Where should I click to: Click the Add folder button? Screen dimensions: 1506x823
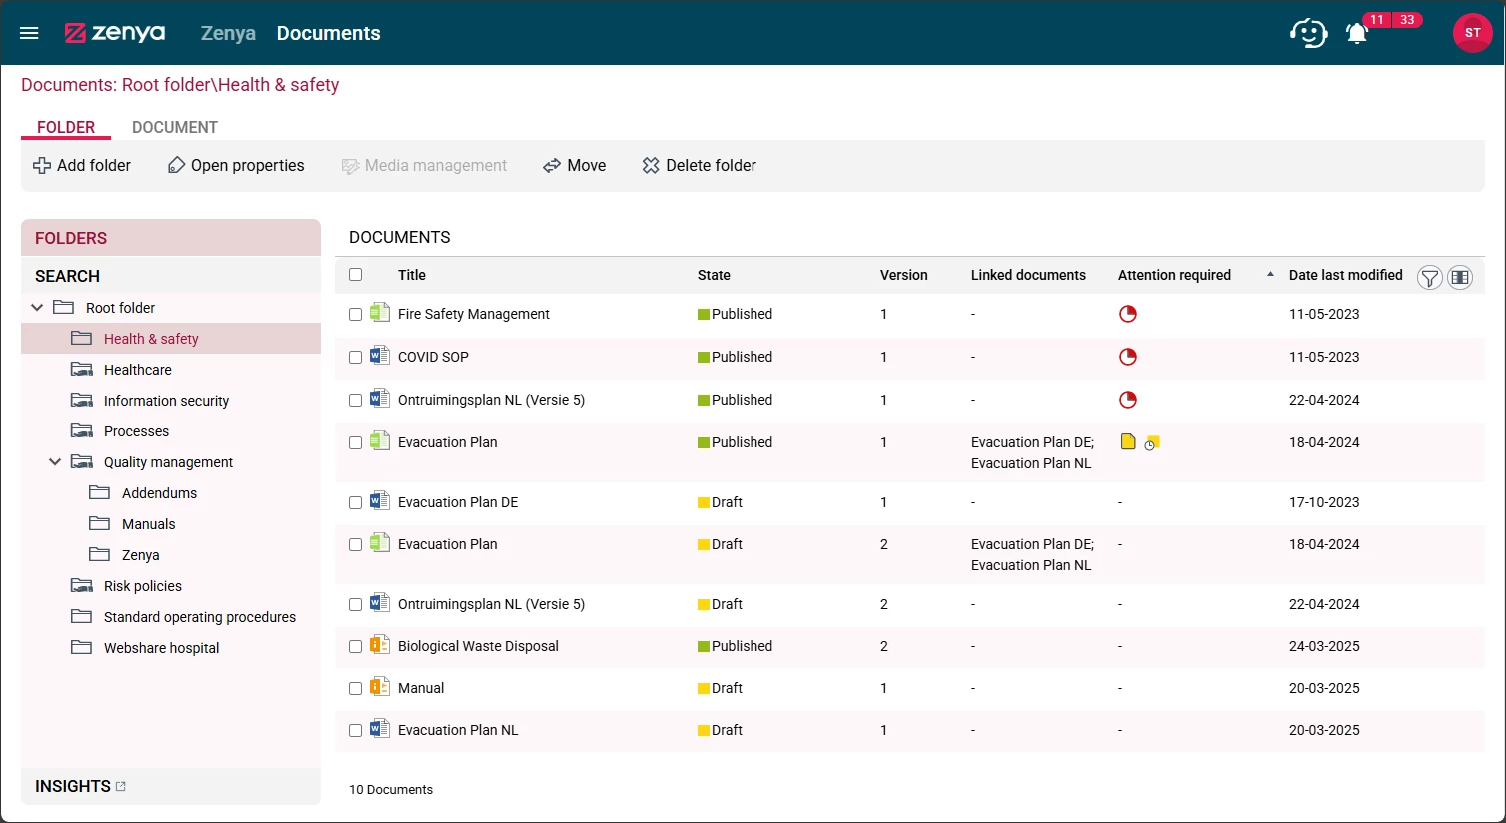tap(82, 166)
